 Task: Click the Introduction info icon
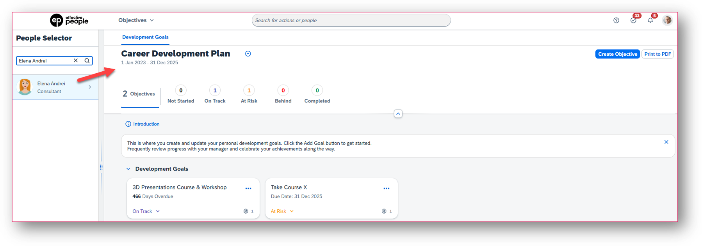click(x=128, y=124)
